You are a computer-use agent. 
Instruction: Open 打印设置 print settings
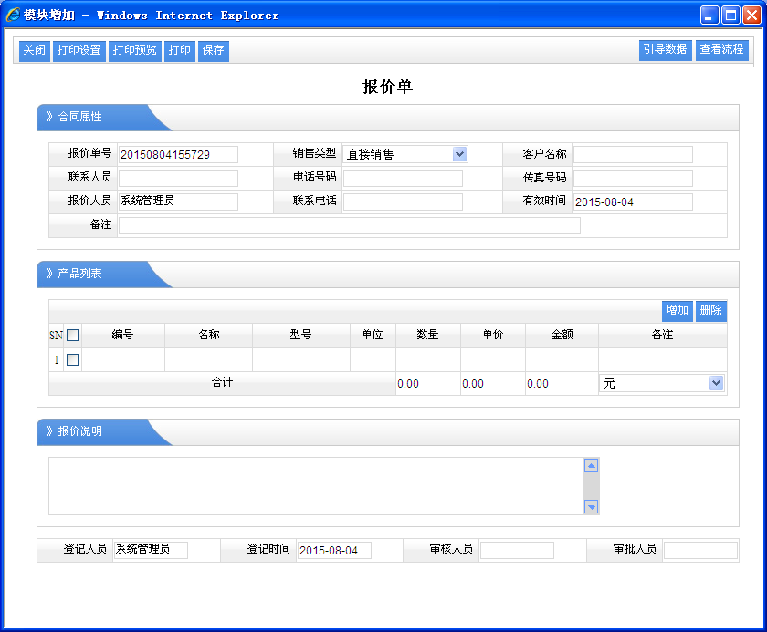(x=79, y=51)
